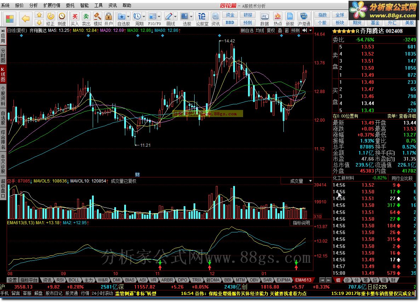Open the 报价 menu
Image resolution: width=420 pixels, height=302 pixels.
(19, 5)
